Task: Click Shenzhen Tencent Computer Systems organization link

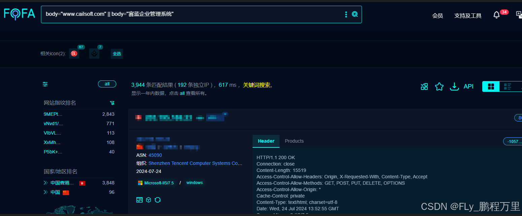Action: [195, 163]
